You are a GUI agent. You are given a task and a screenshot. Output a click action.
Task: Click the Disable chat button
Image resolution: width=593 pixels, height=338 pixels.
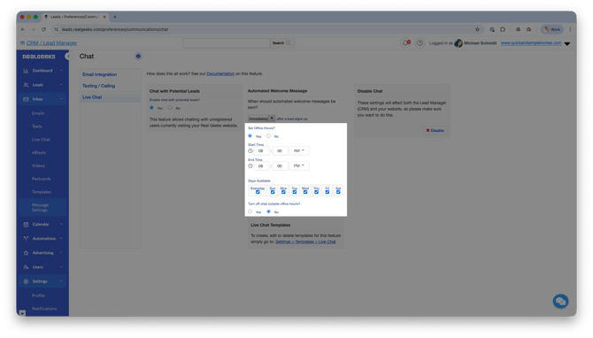coord(435,130)
